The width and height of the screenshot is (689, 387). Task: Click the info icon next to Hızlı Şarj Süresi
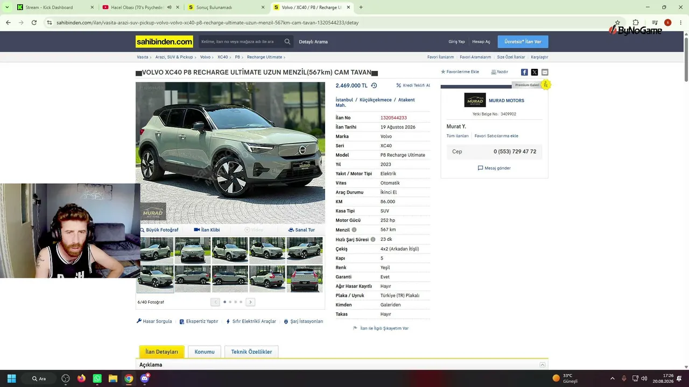(x=373, y=239)
